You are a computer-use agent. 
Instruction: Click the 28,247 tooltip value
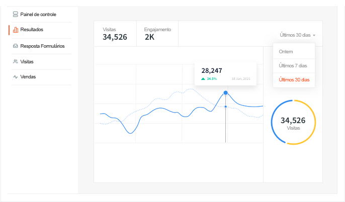click(212, 70)
